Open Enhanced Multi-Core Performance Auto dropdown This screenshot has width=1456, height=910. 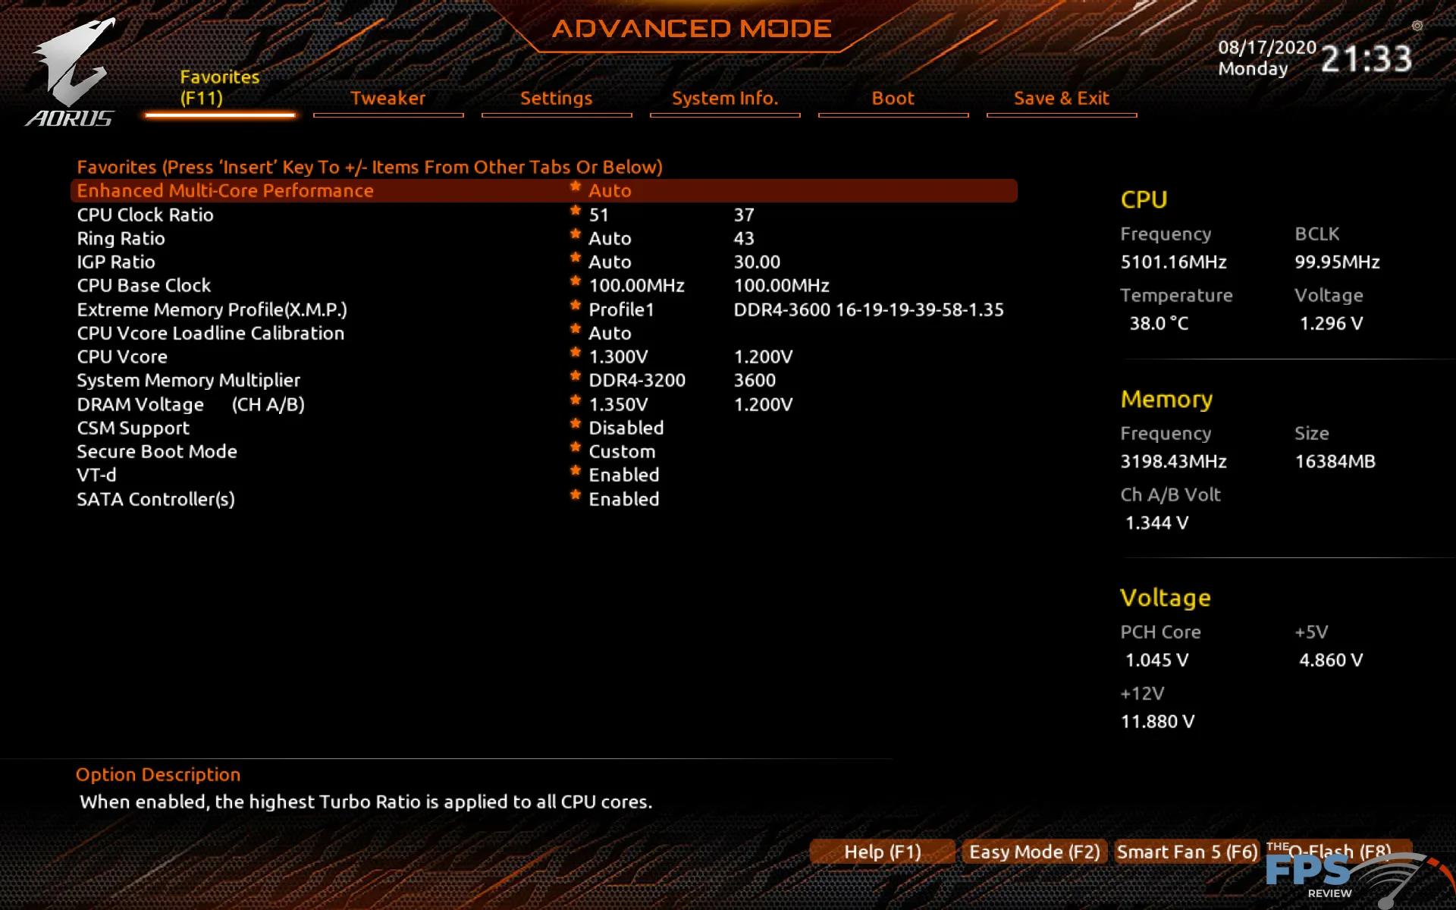coord(610,191)
